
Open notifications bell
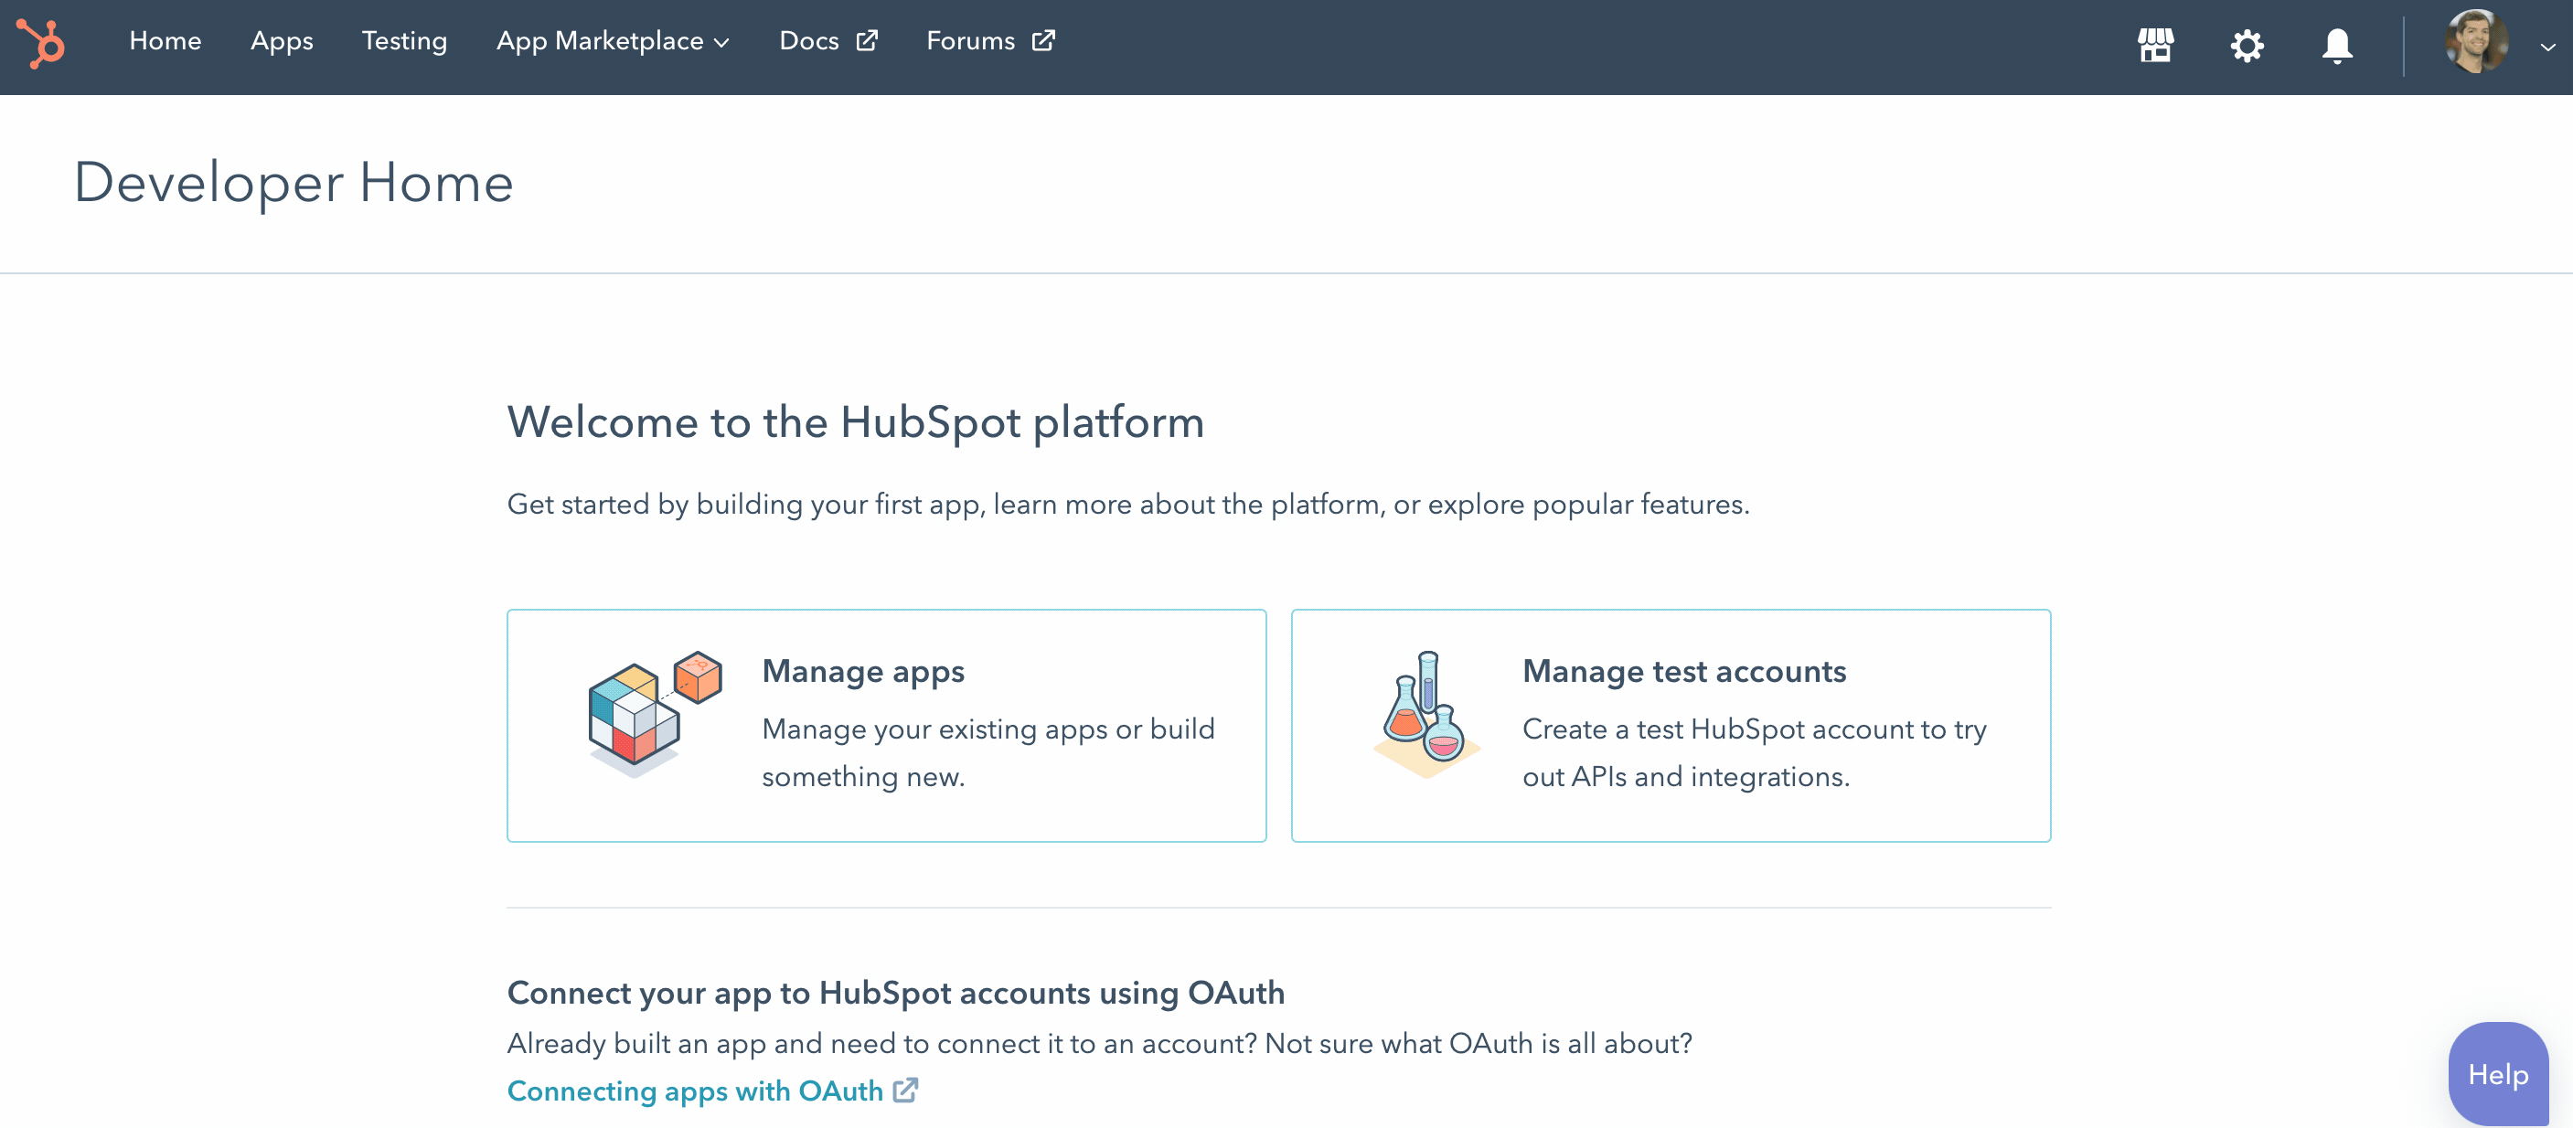tap(2337, 45)
